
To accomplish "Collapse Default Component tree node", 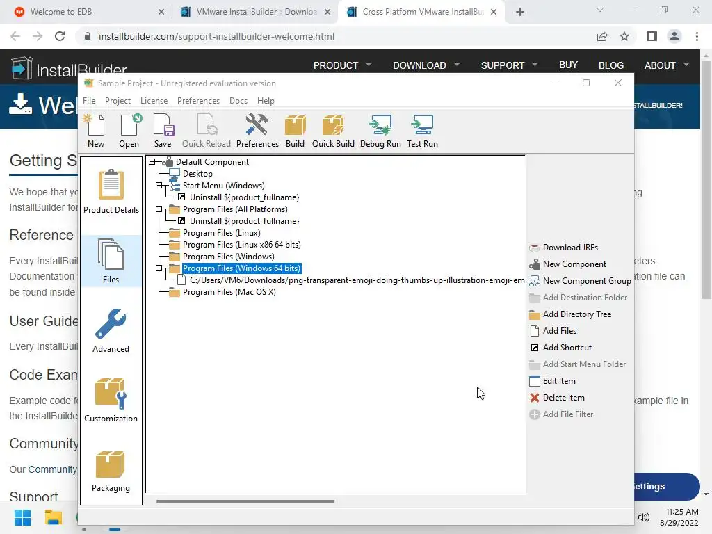I will (152, 161).
